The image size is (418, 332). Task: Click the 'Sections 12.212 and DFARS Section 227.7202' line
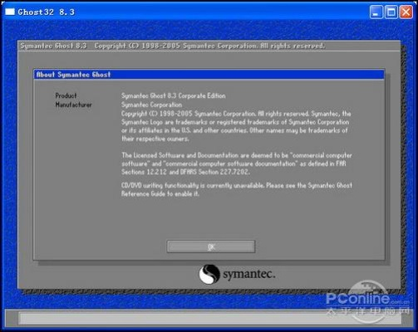pos(185,172)
